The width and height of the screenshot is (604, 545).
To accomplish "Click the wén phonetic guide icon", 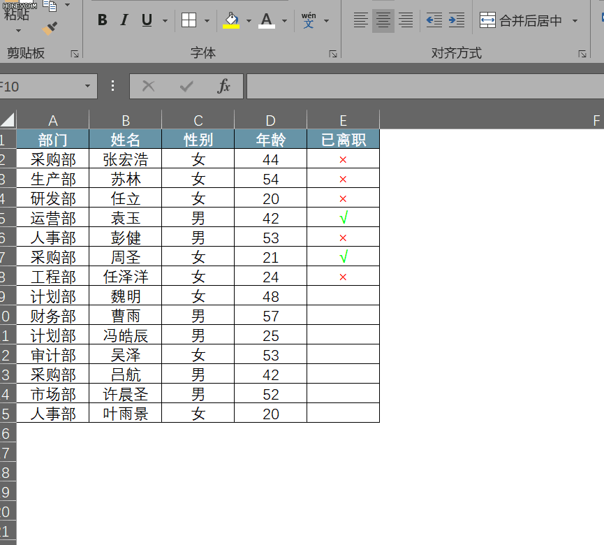I will click(x=309, y=20).
